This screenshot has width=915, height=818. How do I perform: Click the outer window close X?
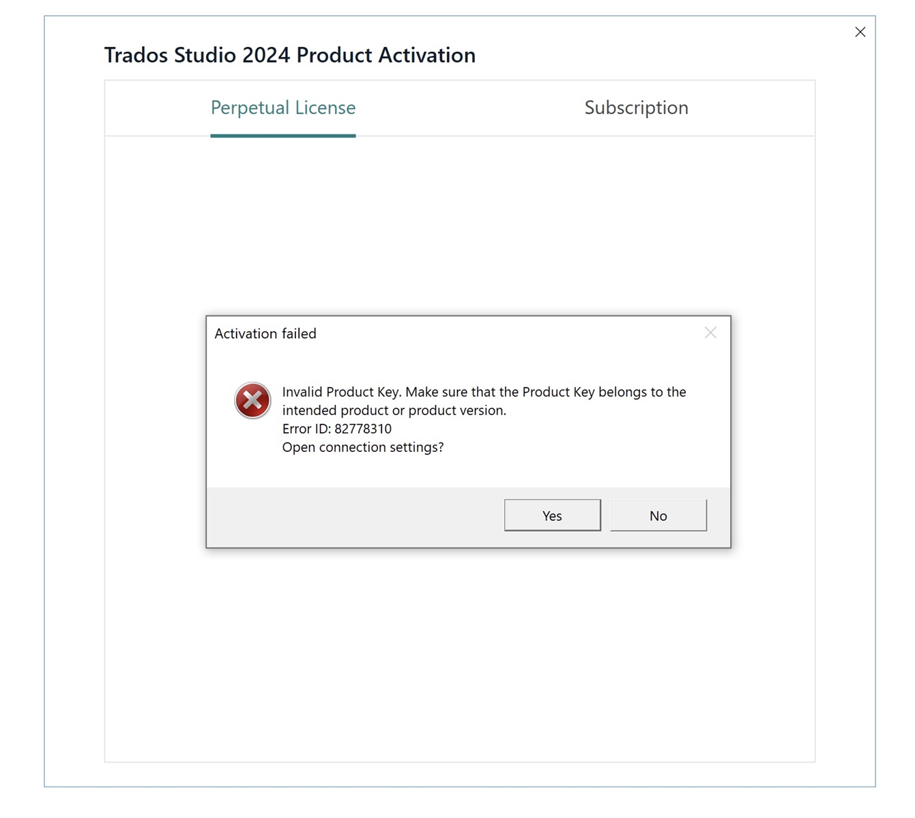pyautogui.click(x=860, y=31)
